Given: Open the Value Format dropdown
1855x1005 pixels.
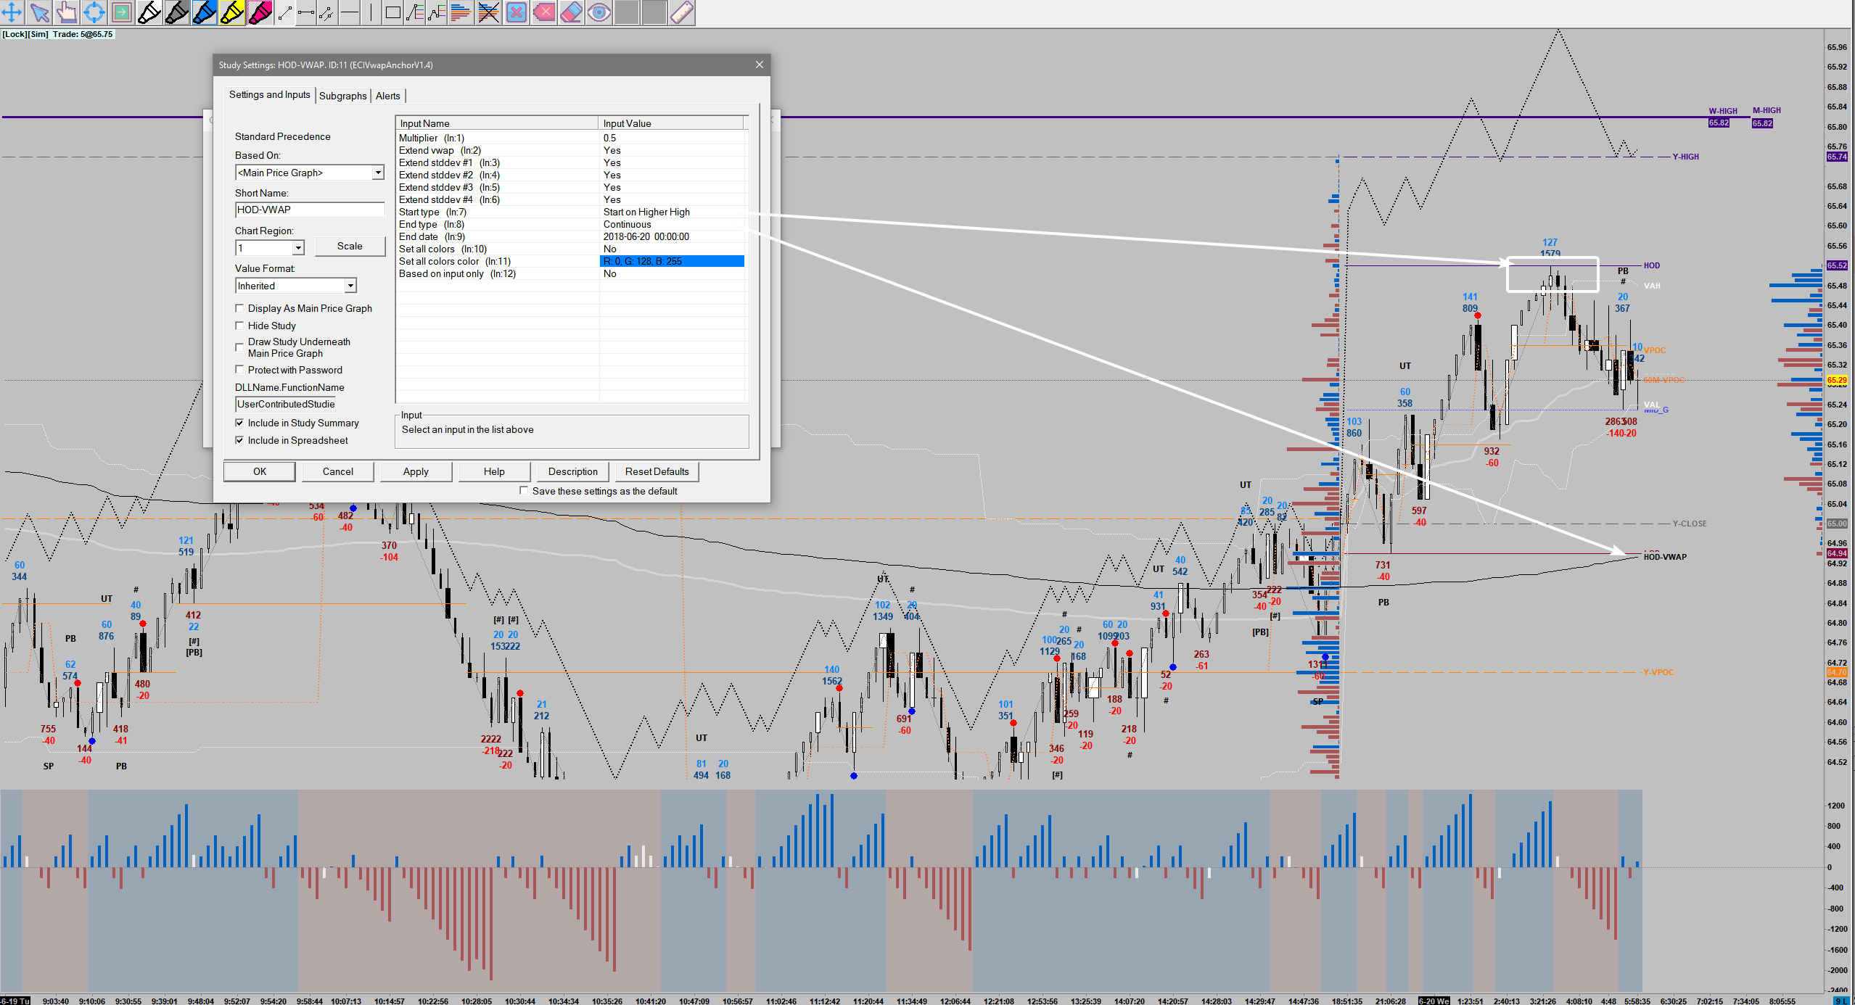Looking at the screenshot, I should point(350,286).
